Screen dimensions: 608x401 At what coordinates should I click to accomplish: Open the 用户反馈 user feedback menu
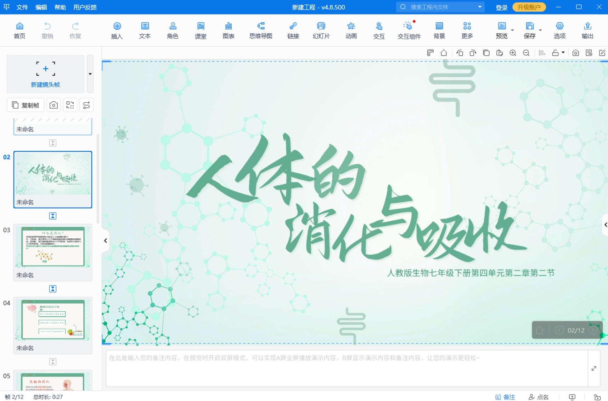85,7
